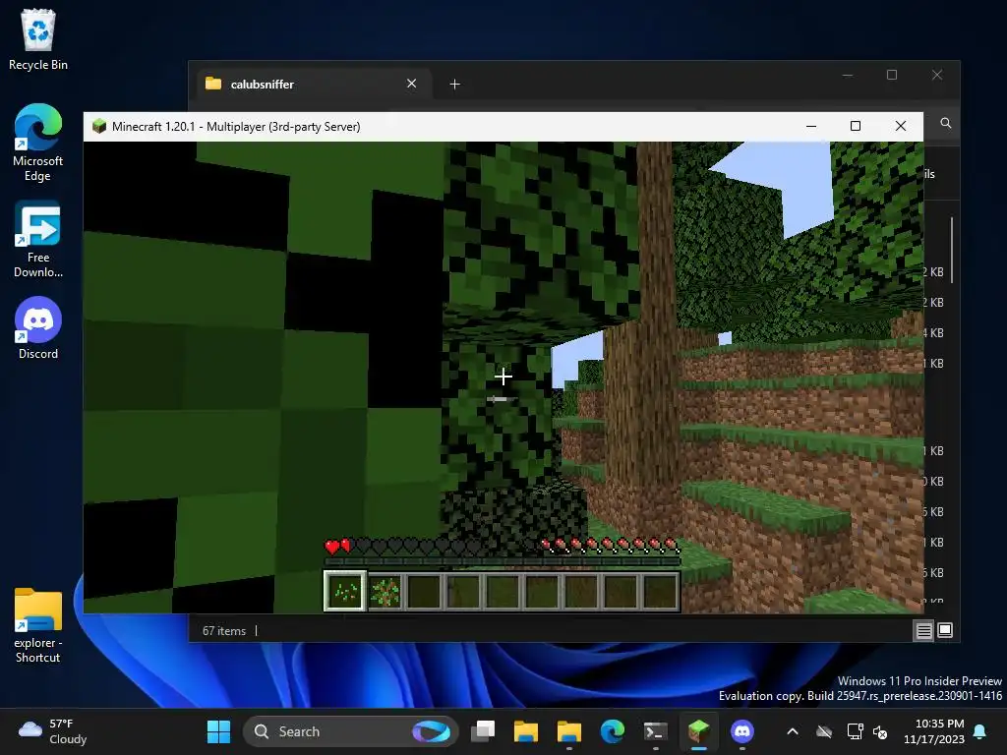The height and width of the screenshot is (755, 1007).
Task: Switch File Explorer to large thumbnails view
Action: (945, 630)
